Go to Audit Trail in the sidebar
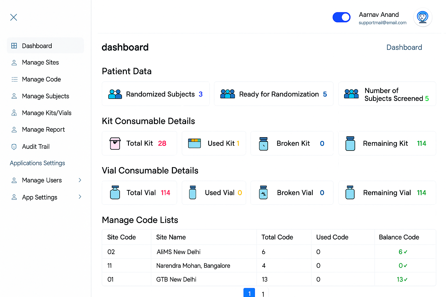This screenshot has width=446, height=297. pyautogui.click(x=36, y=147)
